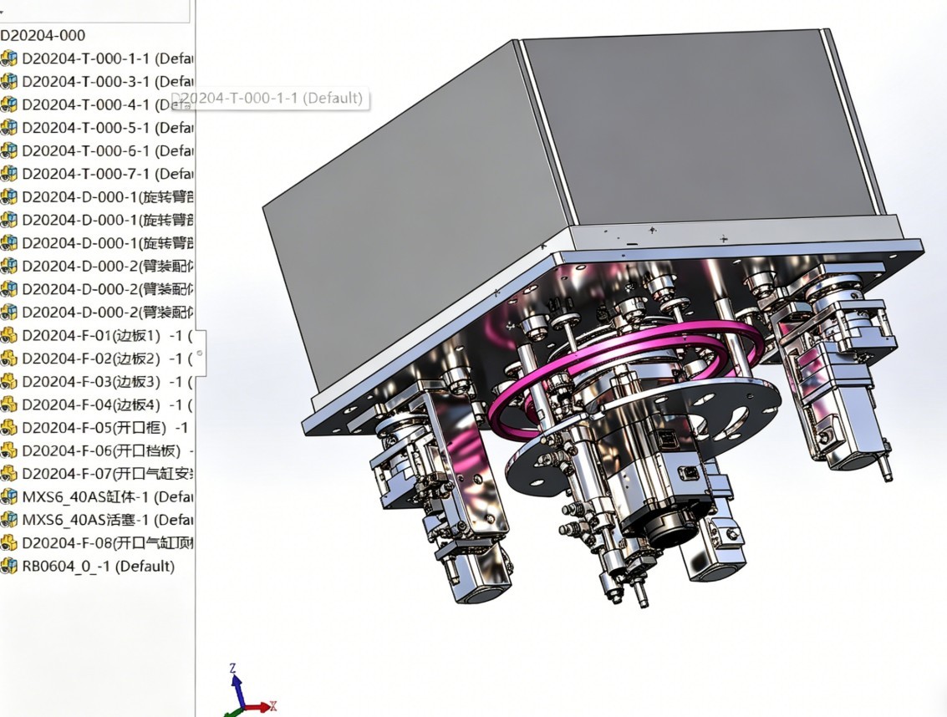Select D20204-F-03(边板3) part
Viewport: 947px width, 717px height.
point(97,382)
